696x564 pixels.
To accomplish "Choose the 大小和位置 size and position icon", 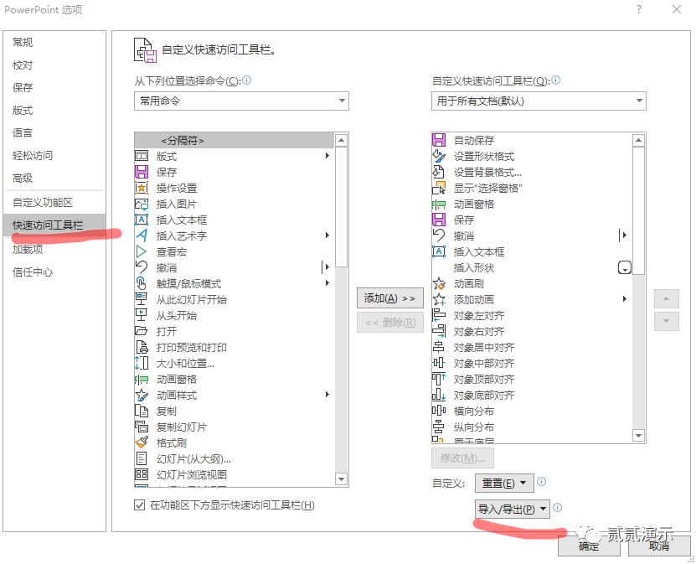I will [x=142, y=363].
